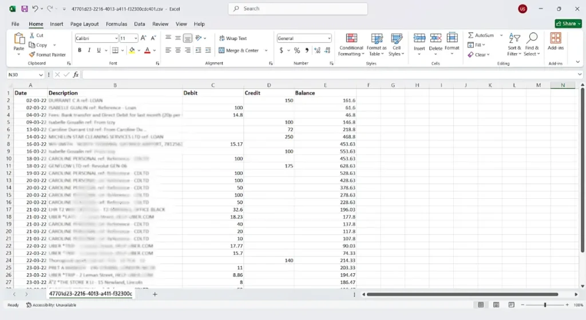This screenshot has height=320, width=586.
Task: Toggle Wrap Text
Action: coord(233,38)
